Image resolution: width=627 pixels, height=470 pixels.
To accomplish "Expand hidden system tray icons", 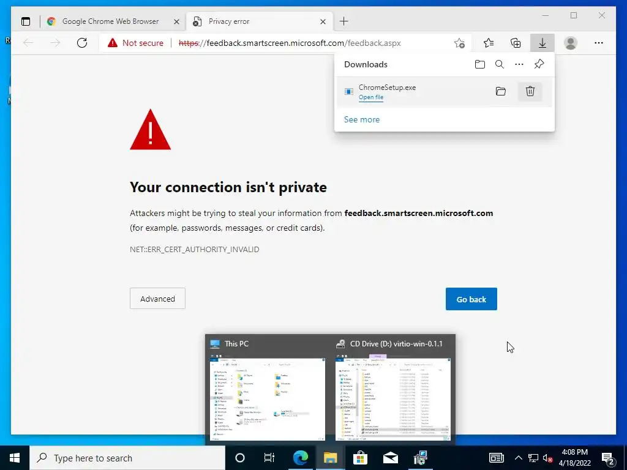I will (x=518, y=458).
